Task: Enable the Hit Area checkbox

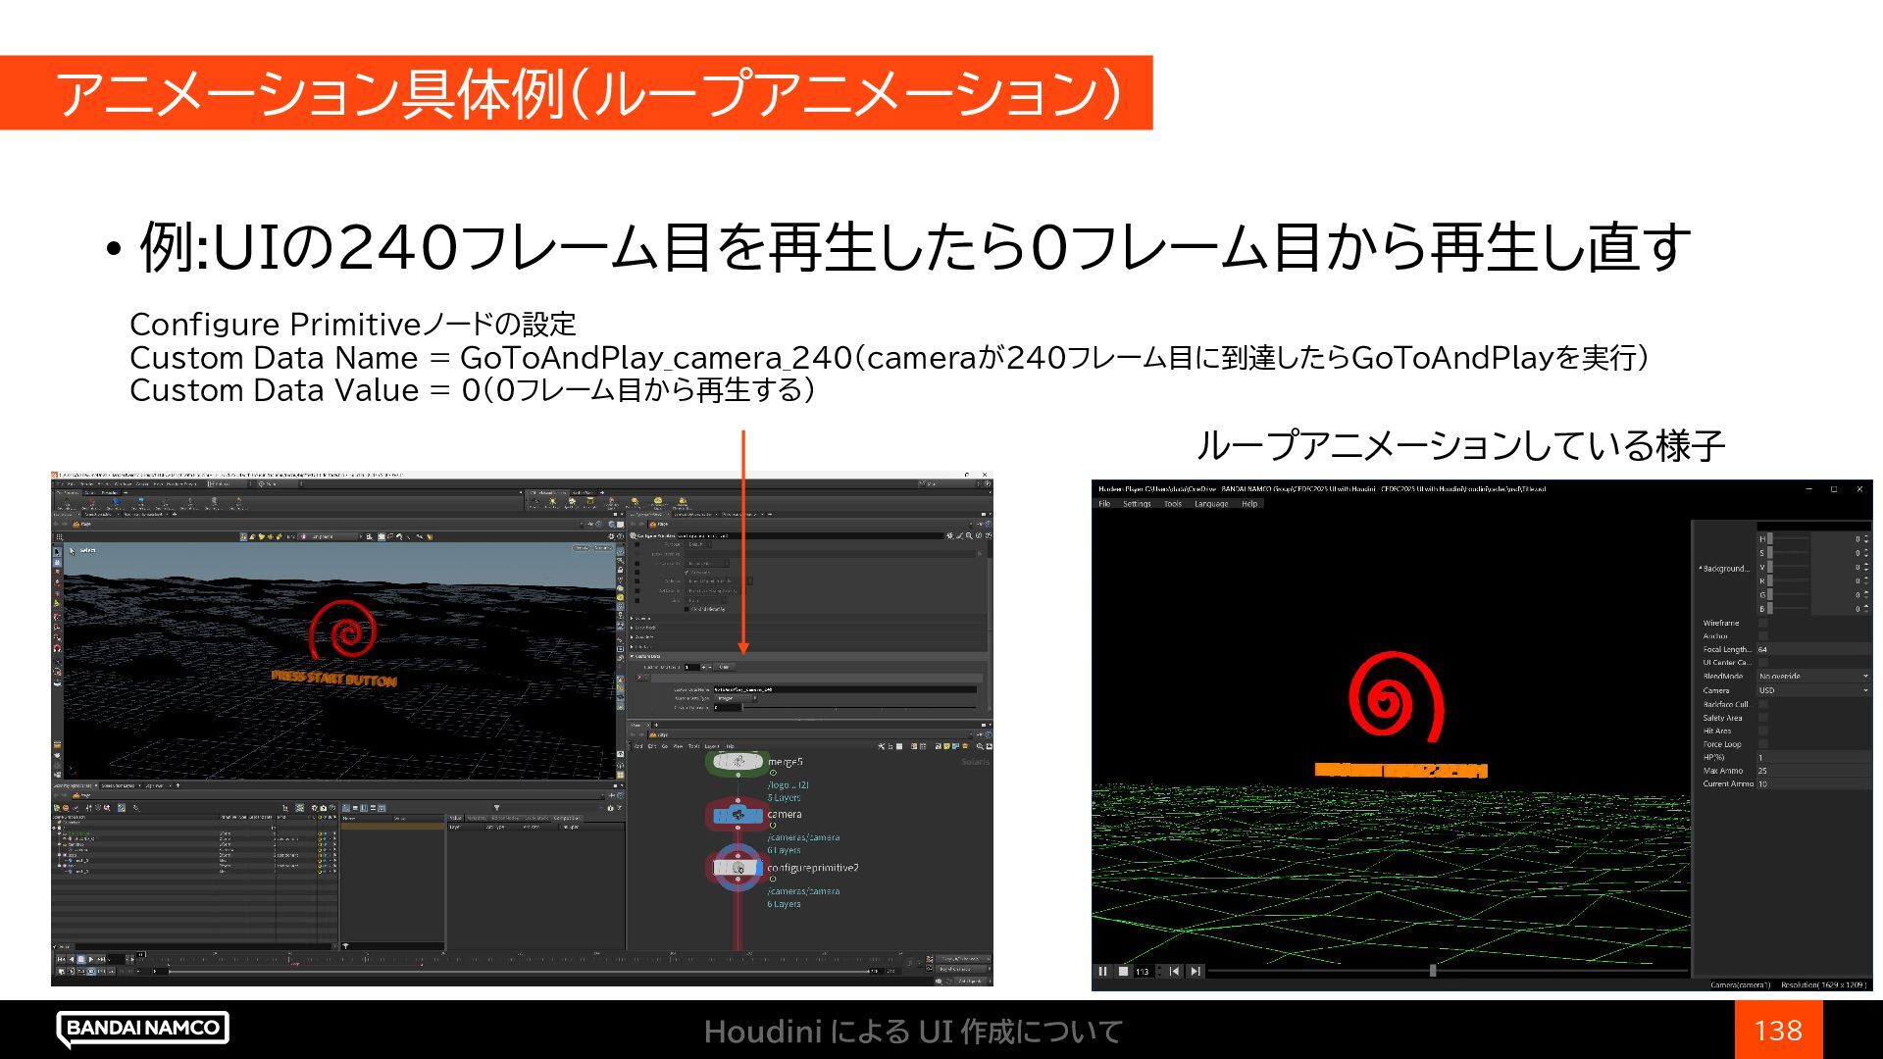Action: (x=1762, y=731)
